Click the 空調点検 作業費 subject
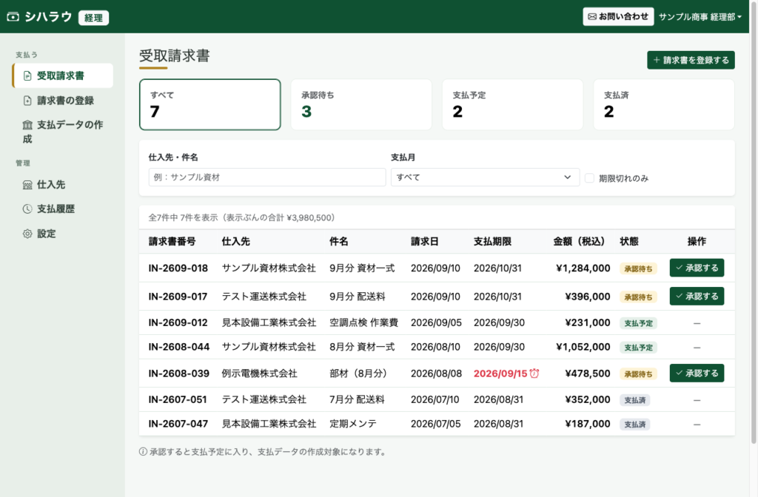 tap(363, 322)
